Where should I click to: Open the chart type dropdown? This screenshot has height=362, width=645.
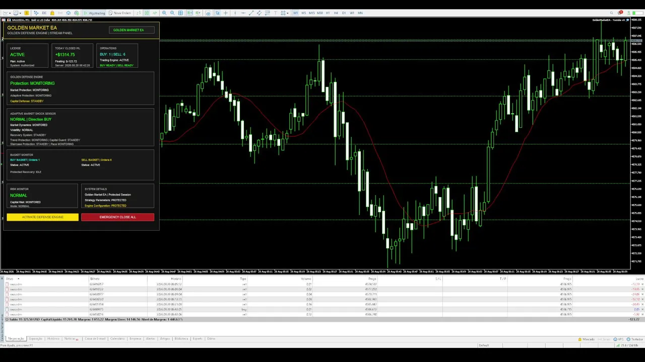pyautogui.click(x=7, y=13)
